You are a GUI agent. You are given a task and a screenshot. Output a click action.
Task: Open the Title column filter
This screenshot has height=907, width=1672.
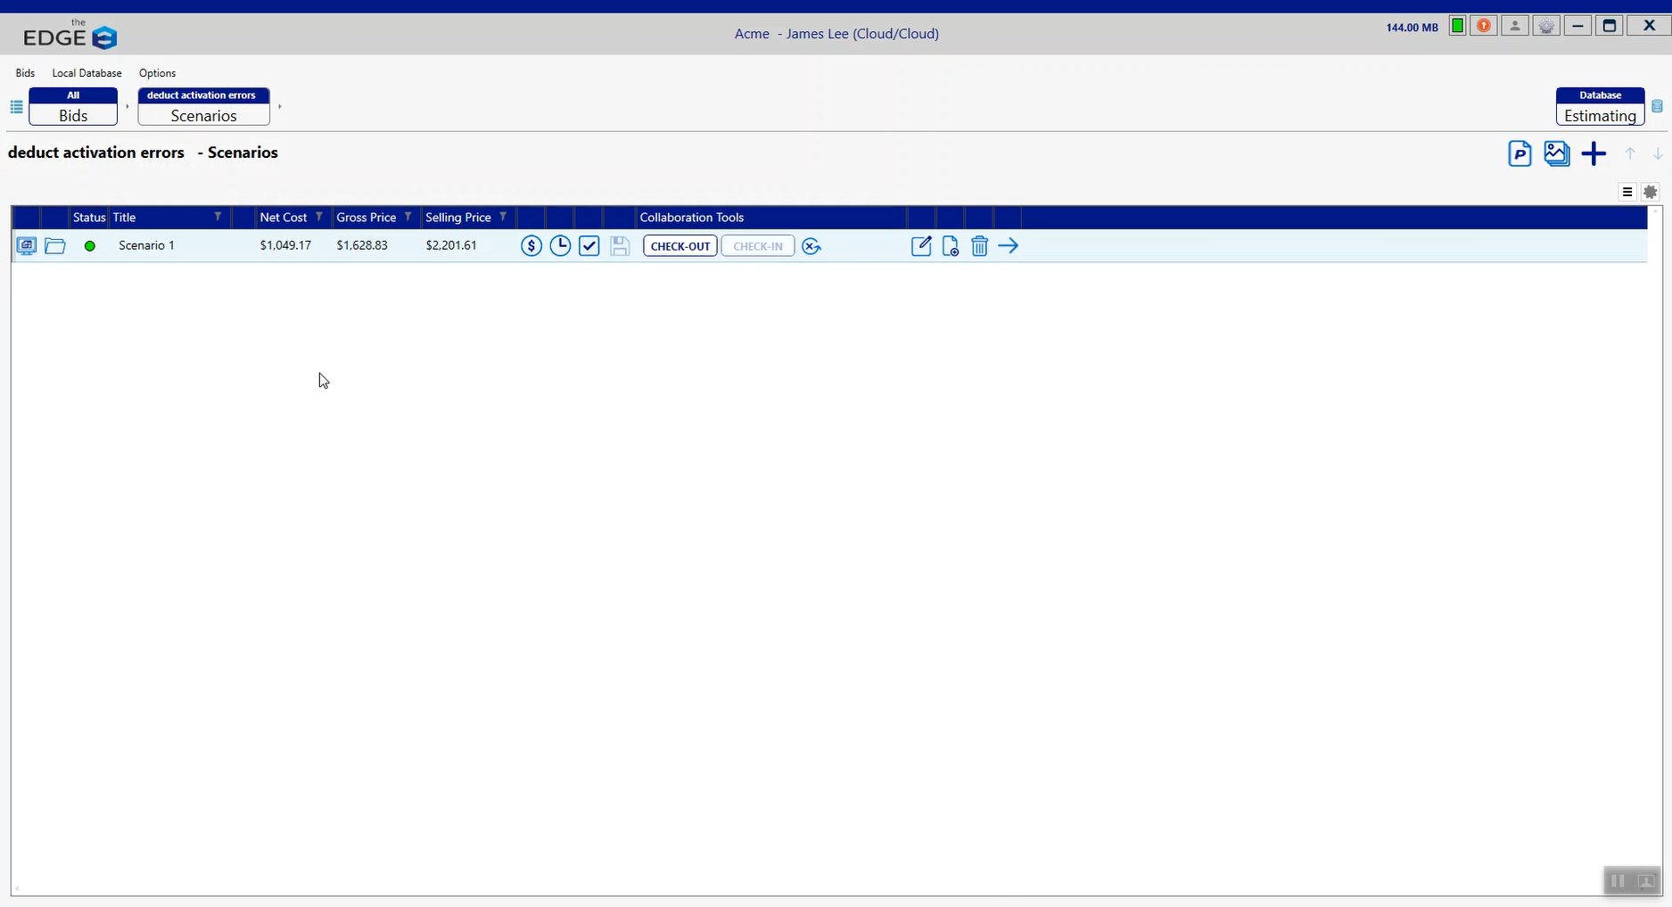tap(218, 217)
